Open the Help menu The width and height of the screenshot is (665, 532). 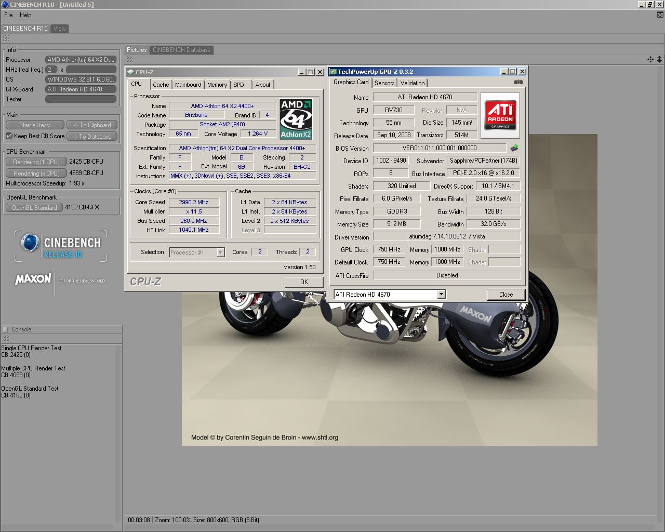25,15
